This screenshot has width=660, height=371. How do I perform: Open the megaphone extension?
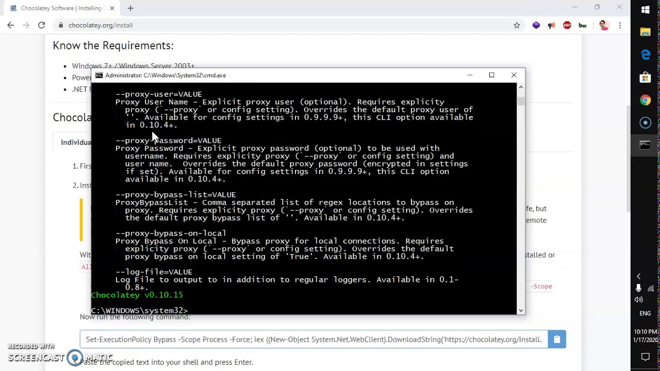pyautogui.click(x=552, y=25)
